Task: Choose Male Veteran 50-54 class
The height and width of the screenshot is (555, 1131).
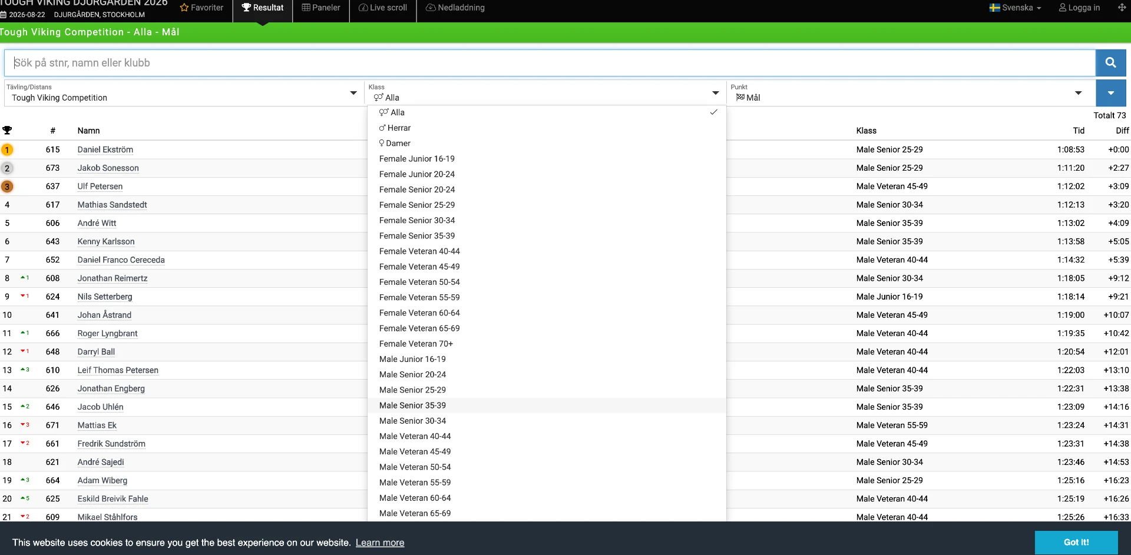Action: coord(547,467)
